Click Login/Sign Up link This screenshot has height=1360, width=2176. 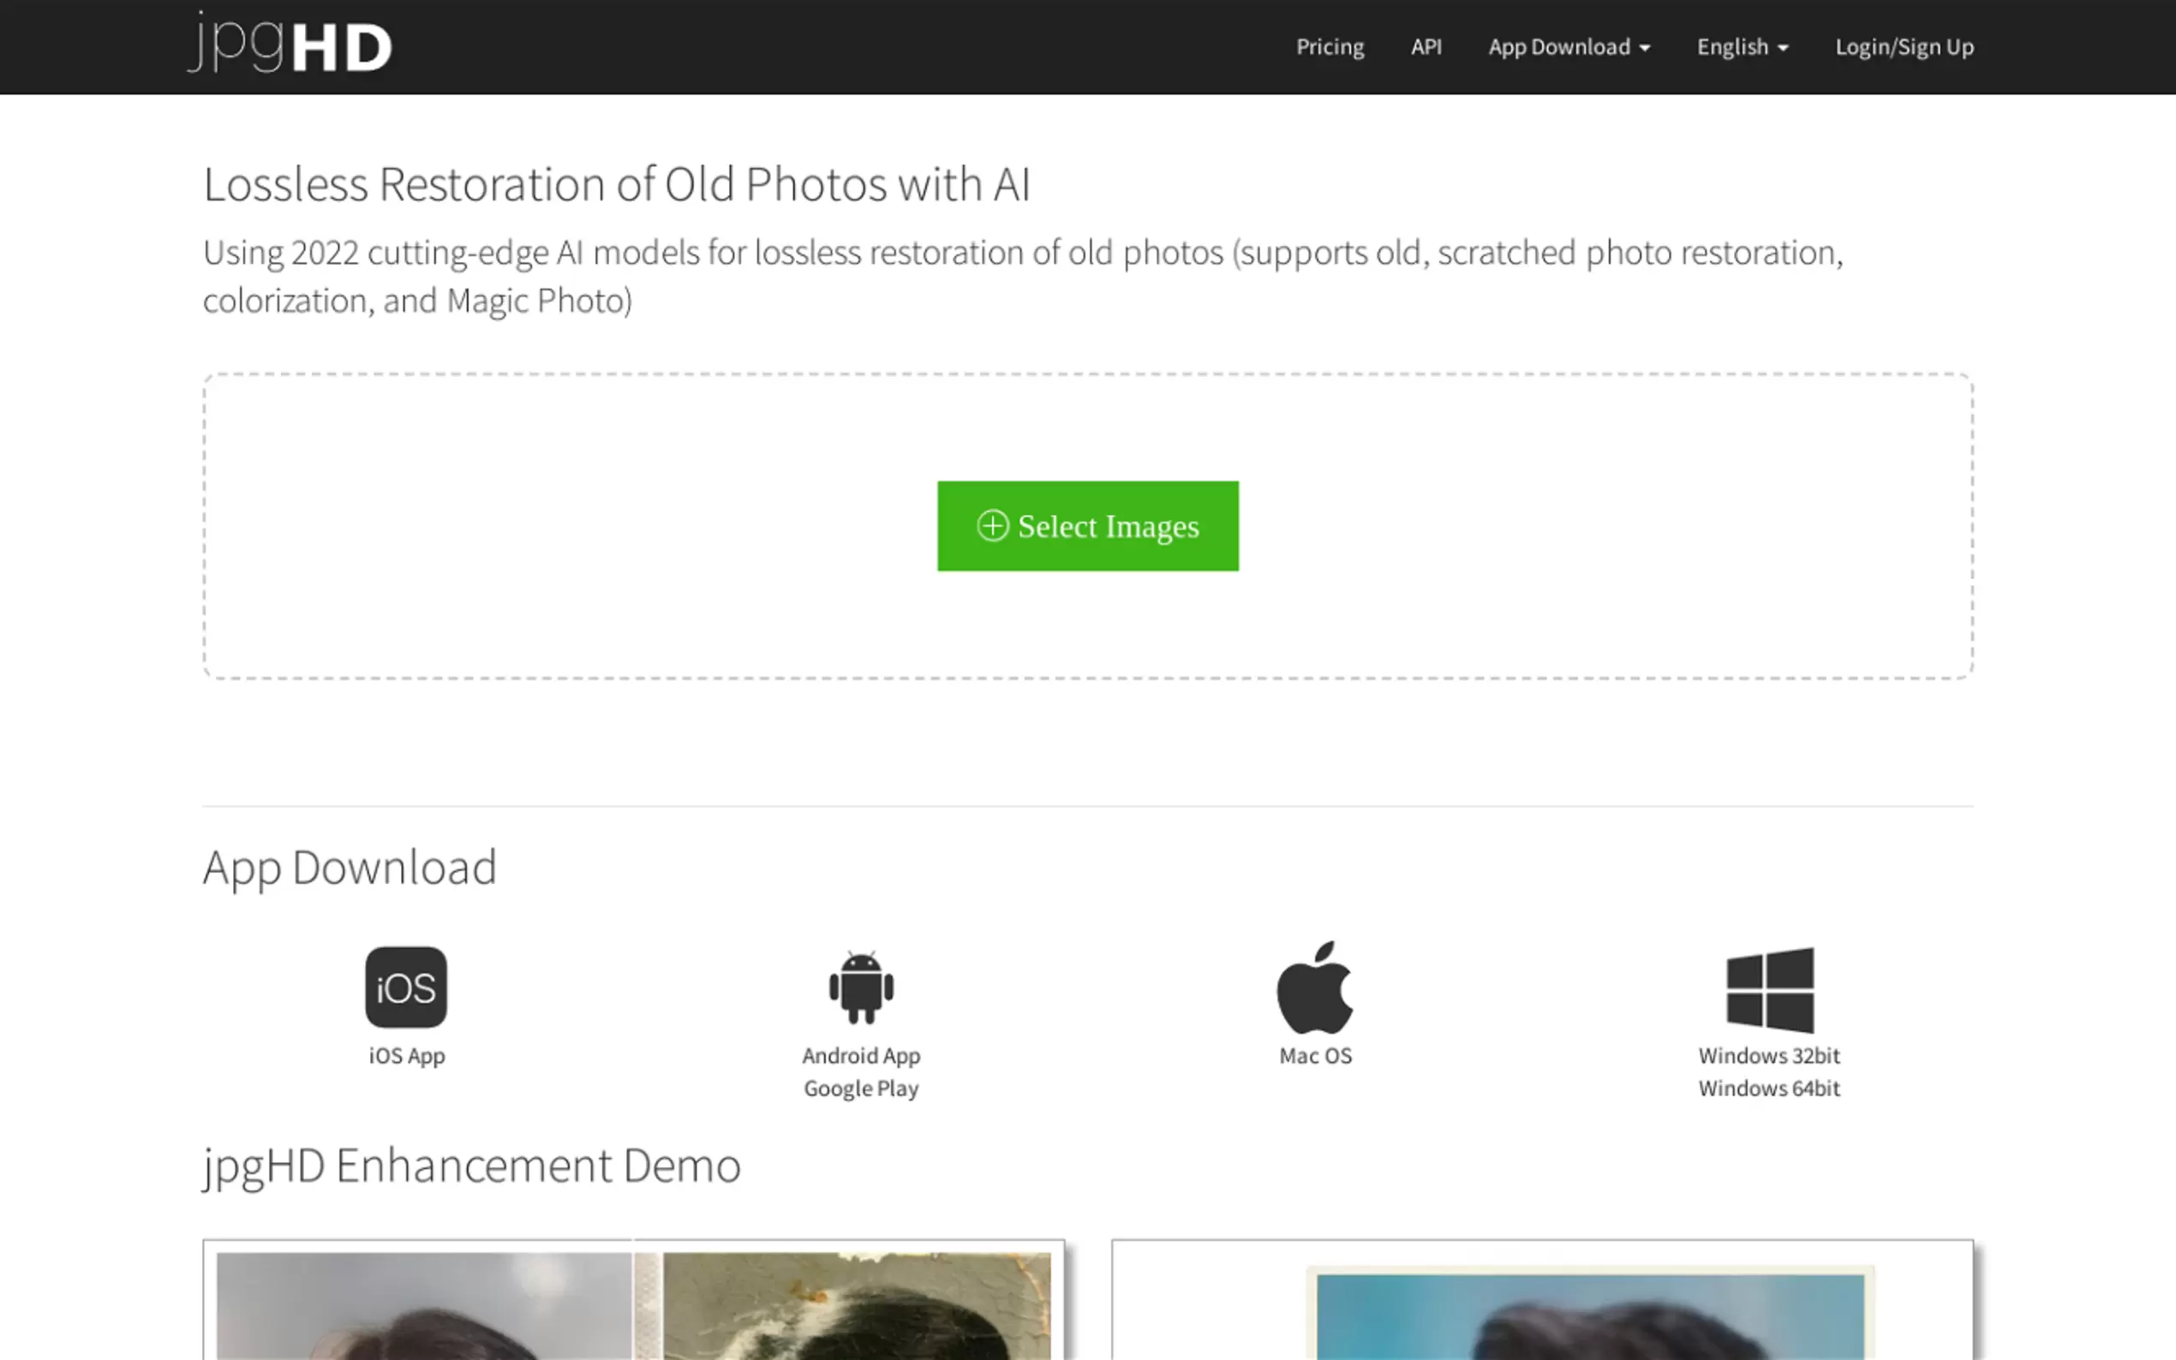click(1904, 47)
